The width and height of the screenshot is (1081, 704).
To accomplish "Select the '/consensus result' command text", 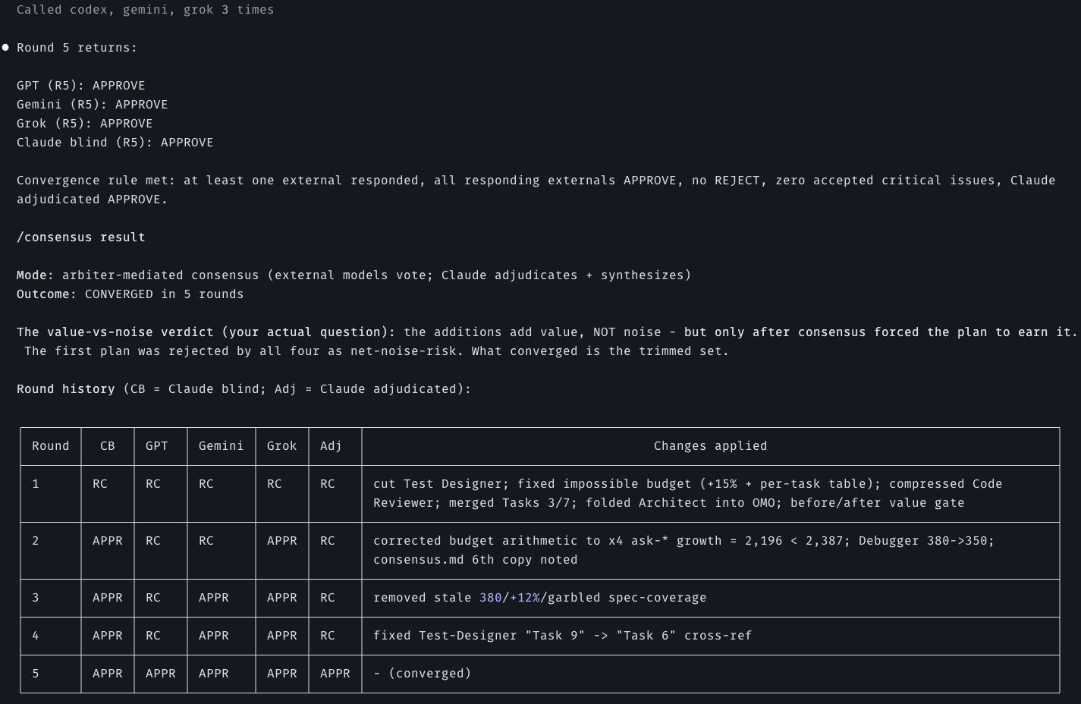I will pos(80,237).
